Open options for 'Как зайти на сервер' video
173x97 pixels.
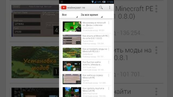[109, 75]
